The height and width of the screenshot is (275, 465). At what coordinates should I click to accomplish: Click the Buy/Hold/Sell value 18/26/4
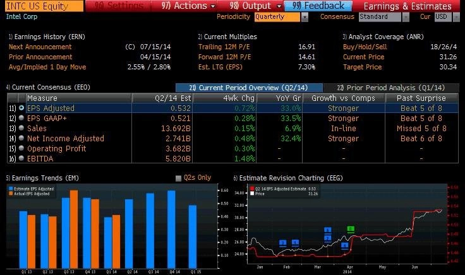click(444, 47)
